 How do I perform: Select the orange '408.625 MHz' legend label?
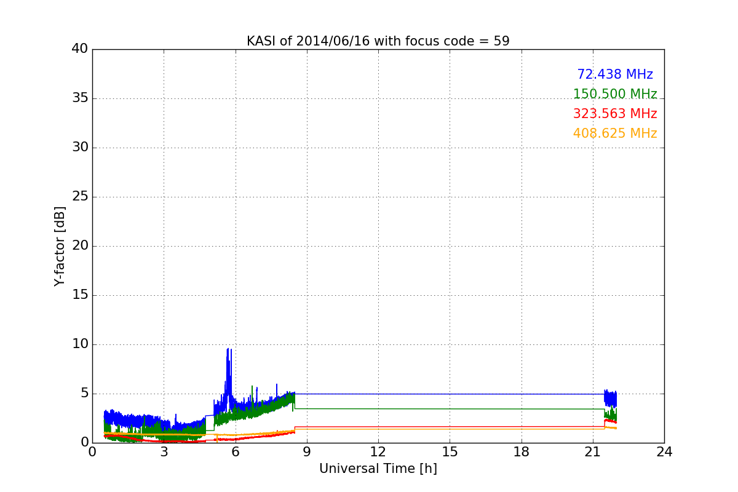[615, 133]
